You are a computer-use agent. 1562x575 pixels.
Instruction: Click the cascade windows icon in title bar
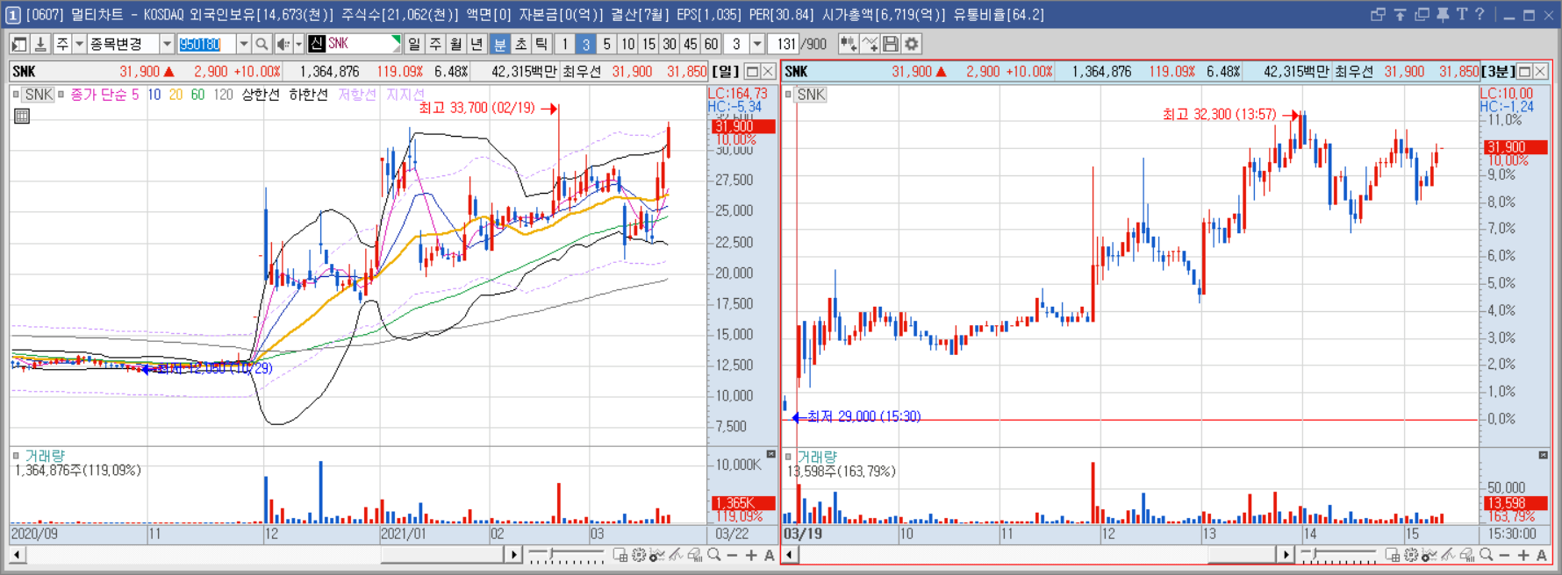click(1422, 15)
